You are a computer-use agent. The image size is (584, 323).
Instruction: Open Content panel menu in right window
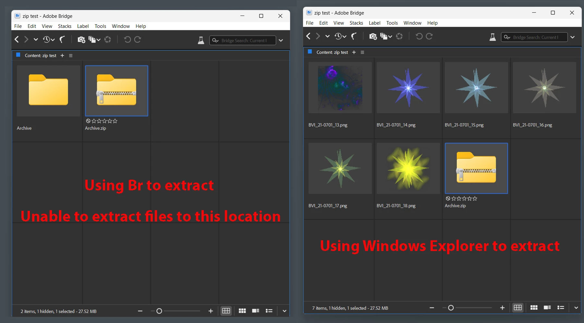click(362, 52)
